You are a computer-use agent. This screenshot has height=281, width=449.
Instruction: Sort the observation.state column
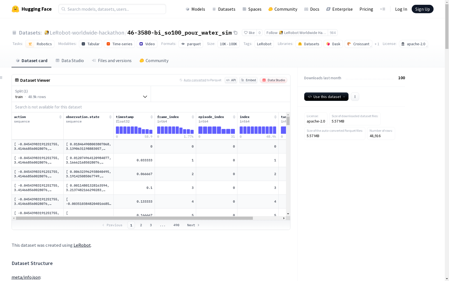click(110, 117)
